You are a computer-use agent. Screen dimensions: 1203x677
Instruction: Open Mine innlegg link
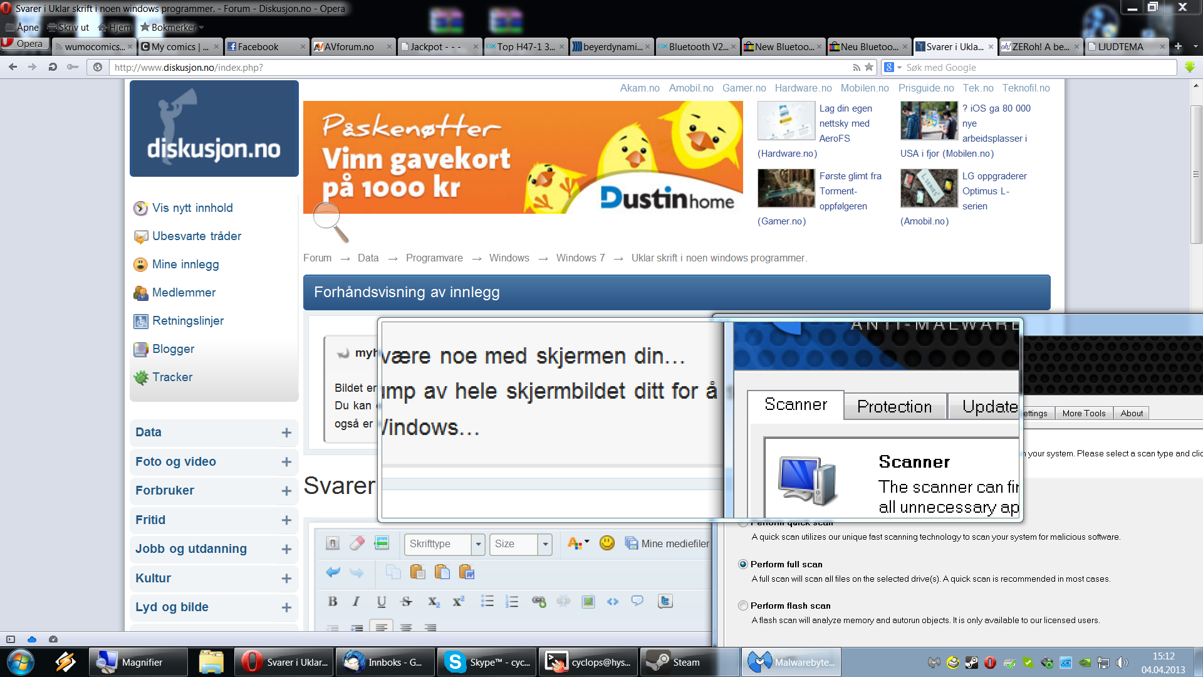(185, 264)
